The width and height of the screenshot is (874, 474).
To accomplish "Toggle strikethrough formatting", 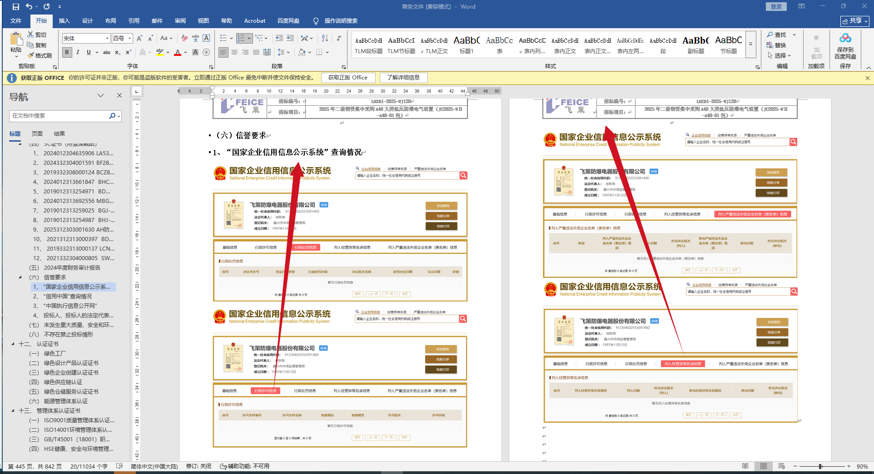I will [107, 52].
